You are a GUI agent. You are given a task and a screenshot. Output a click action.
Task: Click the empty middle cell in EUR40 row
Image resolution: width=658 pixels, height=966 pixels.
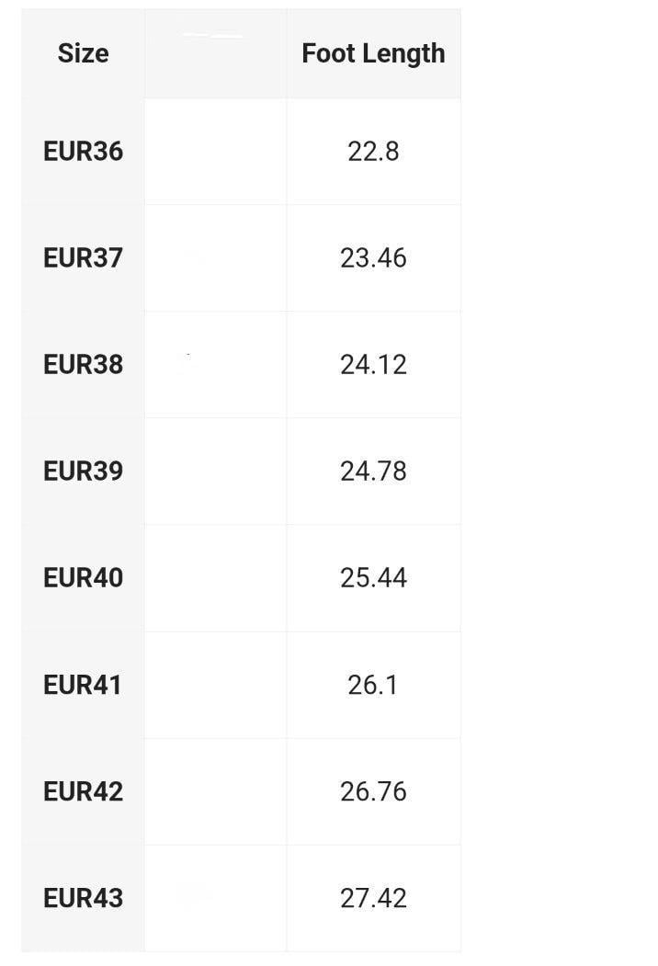click(215, 578)
